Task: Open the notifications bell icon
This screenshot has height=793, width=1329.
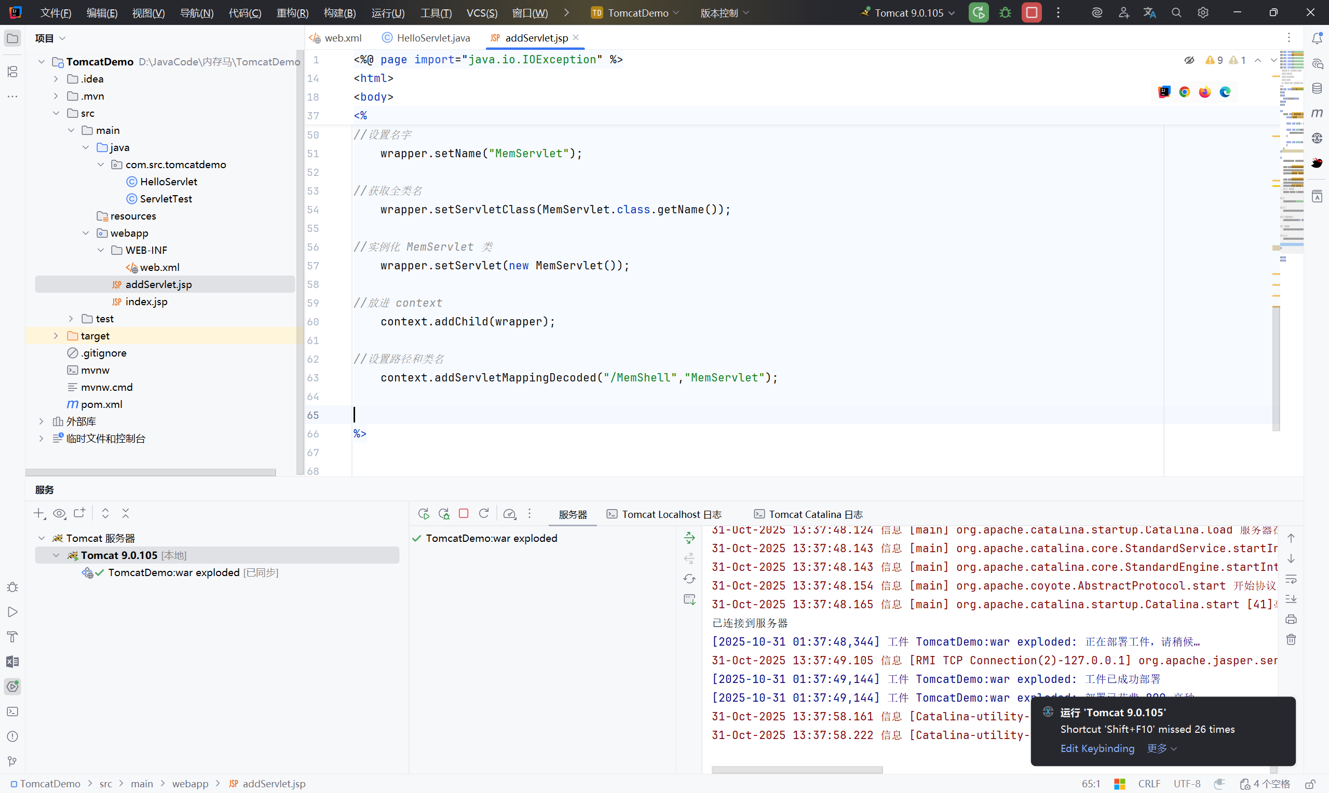Action: pos(1317,38)
